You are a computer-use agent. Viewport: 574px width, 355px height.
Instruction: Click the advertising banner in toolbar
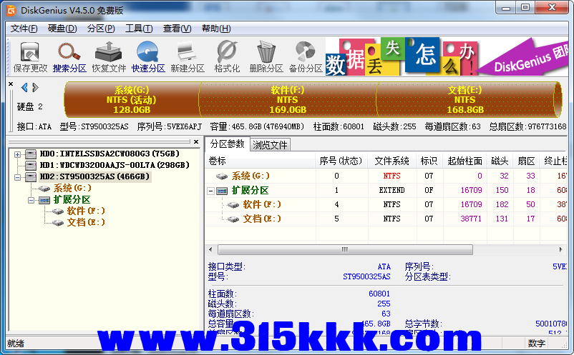pyautogui.click(x=447, y=56)
